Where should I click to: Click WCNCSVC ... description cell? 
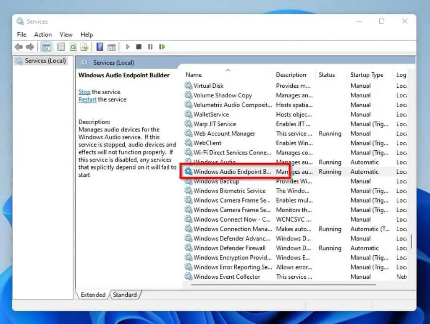pyautogui.click(x=294, y=219)
